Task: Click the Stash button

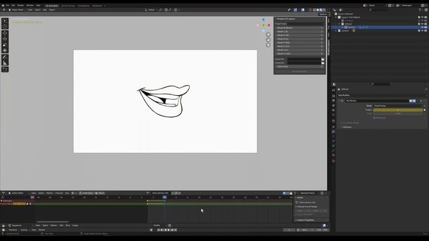Action: pos(100,193)
